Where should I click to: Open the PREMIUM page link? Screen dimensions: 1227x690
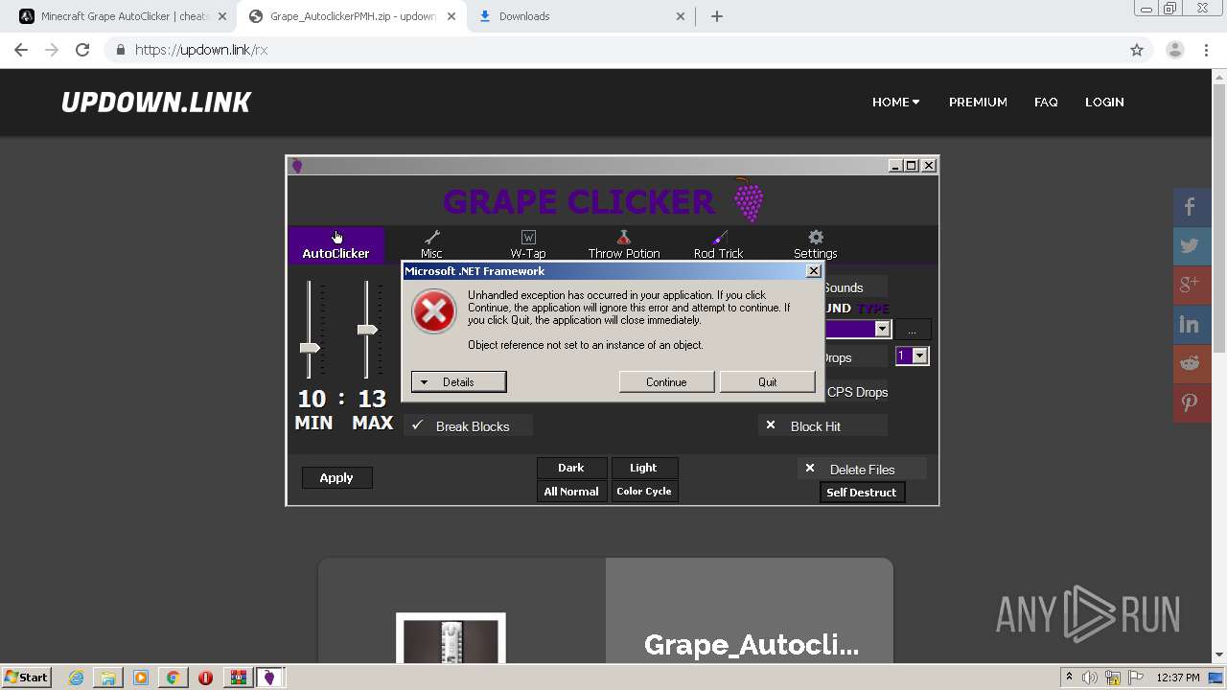click(x=978, y=102)
